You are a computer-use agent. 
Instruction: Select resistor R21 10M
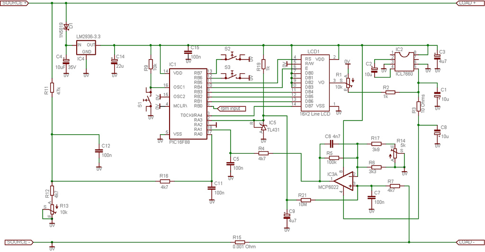coord(305,200)
